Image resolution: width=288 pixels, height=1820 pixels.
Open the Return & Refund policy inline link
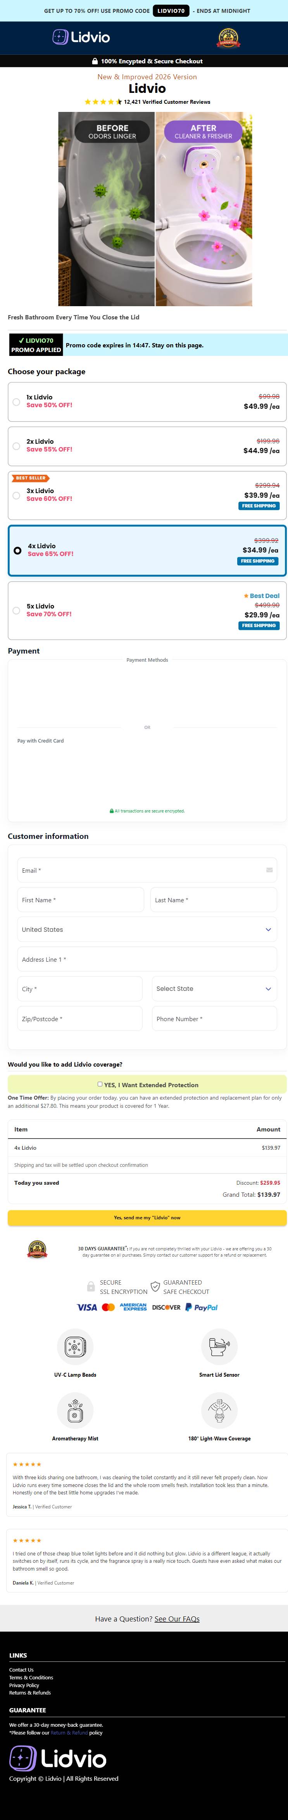click(x=69, y=1733)
